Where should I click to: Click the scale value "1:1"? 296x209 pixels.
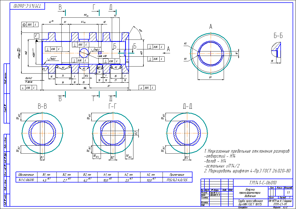click(288, 193)
